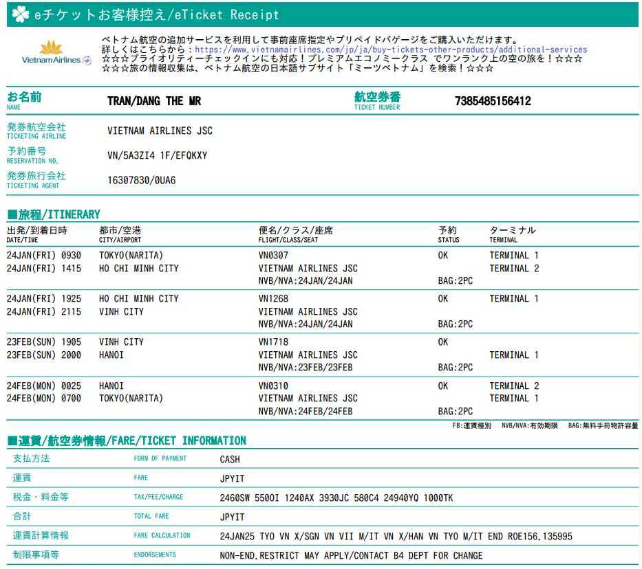This screenshot has width=642, height=569.
Task: Open the vietnamairlines.com additional-services link
Action: tap(391, 49)
